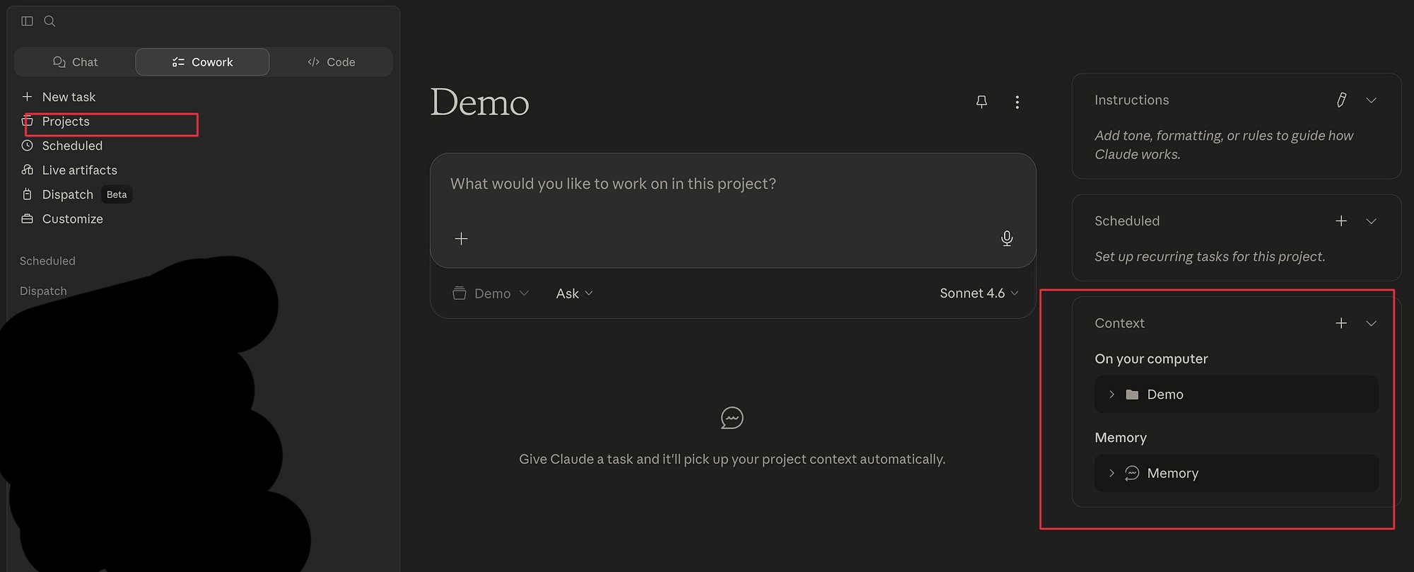Open the Ask mode dropdown
The width and height of the screenshot is (1414, 572).
click(x=574, y=293)
